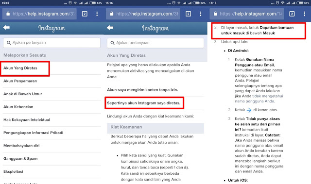The image size is (311, 184).
Task: Click 'Dapatkan bantuan untuk masuk' text
Action: click(257, 30)
